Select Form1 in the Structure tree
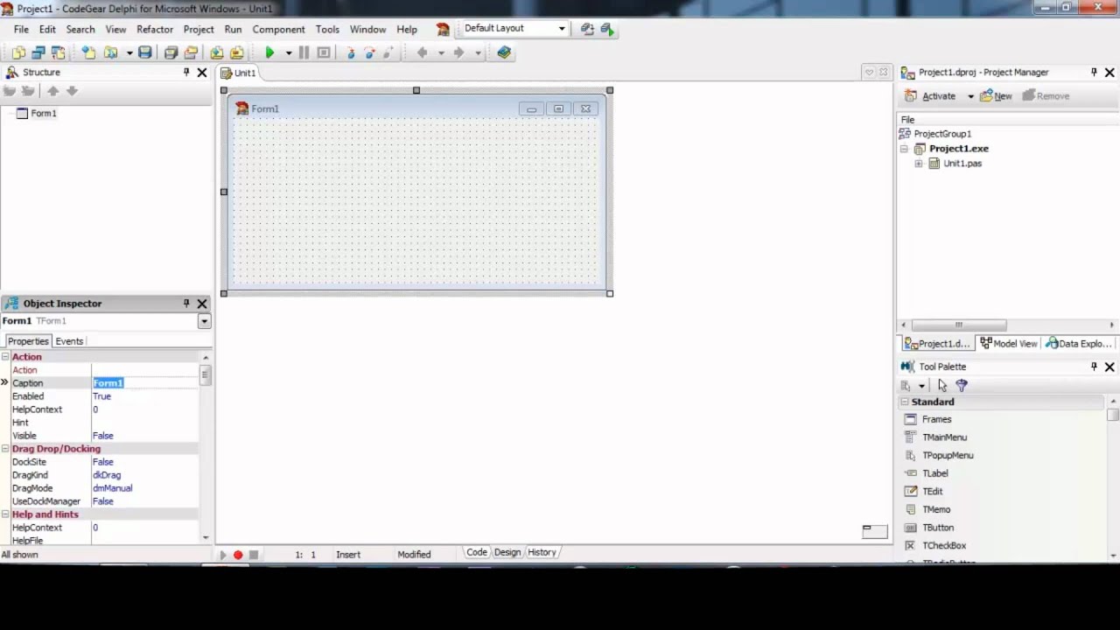 coord(43,113)
